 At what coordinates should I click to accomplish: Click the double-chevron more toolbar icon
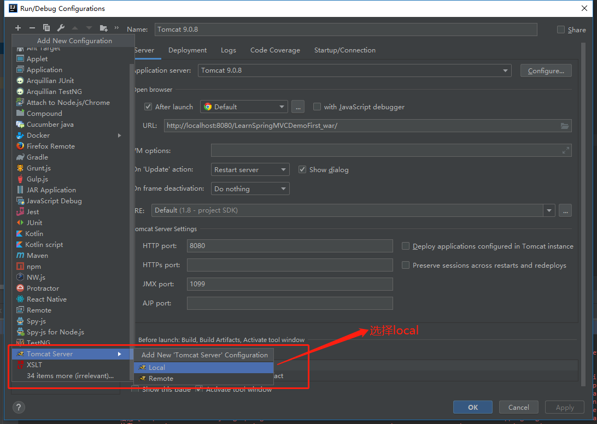pyautogui.click(x=116, y=28)
